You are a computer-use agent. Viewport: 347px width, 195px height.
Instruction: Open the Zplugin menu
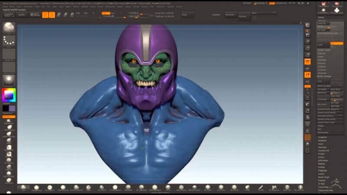(x=170, y=6)
